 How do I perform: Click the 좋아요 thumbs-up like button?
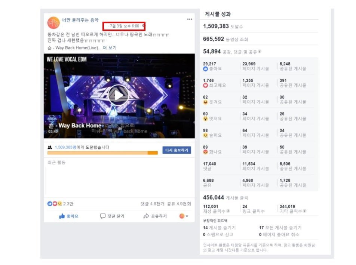pos(68,216)
